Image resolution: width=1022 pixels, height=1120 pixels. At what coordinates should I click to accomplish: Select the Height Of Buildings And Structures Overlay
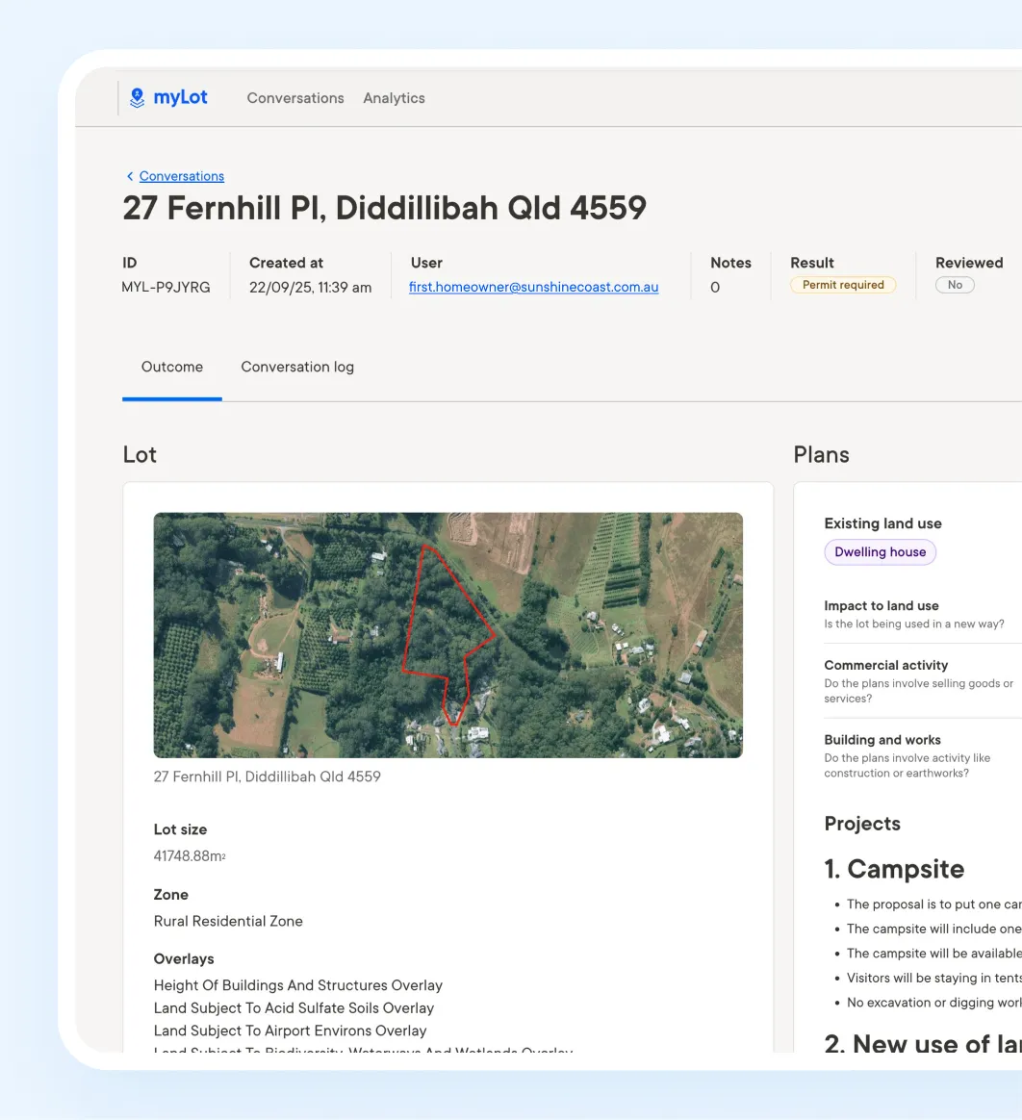[x=298, y=984]
